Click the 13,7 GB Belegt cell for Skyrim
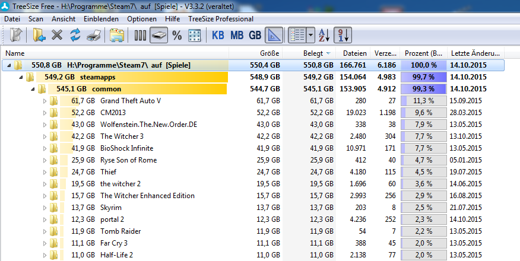 (x=322, y=208)
